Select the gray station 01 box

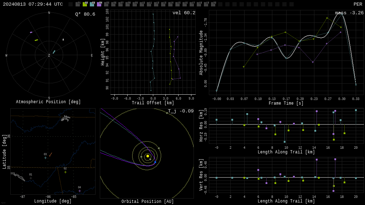click(x=78, y=4)
